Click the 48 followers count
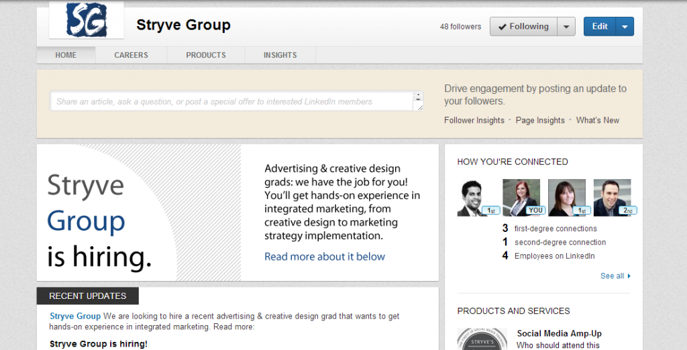Screen dimensions: 687x350 pyautogui.click(x=460, y=27)
